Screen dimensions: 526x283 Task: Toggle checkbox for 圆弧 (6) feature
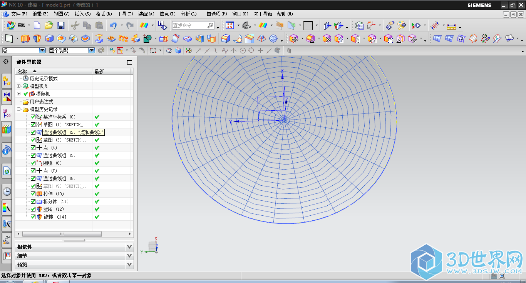coord(33,163)
